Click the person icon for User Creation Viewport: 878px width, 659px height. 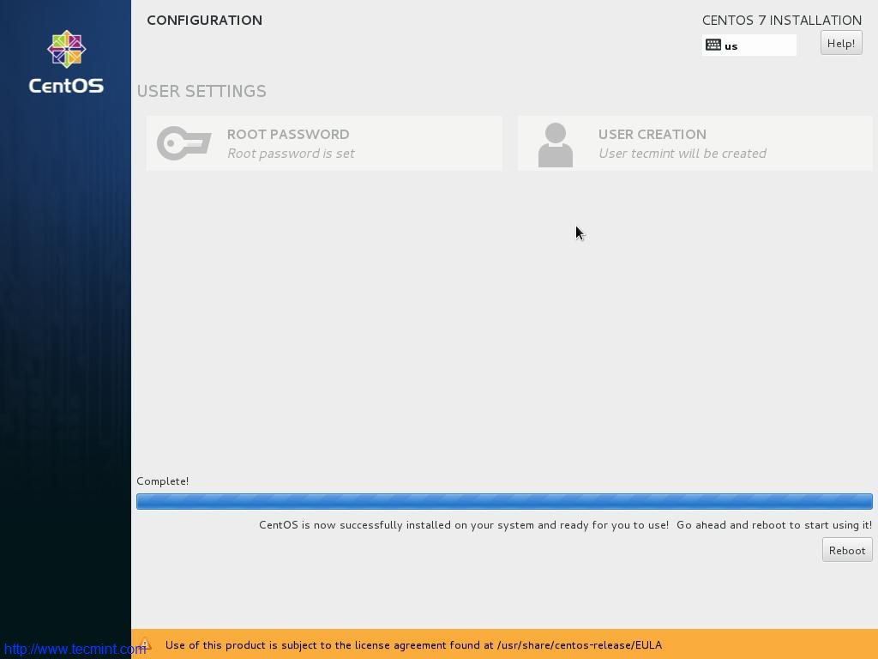click(555, 143)
